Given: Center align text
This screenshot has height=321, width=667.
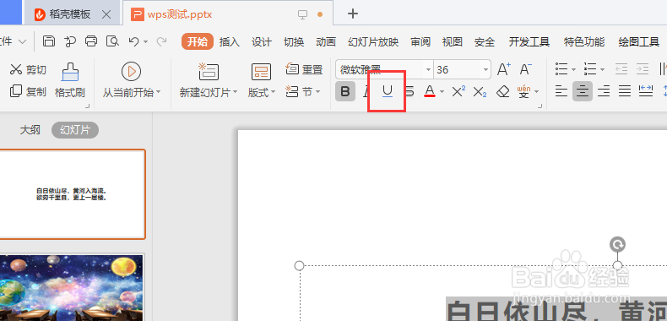Looking at the screenshot, I should point(583,91).
